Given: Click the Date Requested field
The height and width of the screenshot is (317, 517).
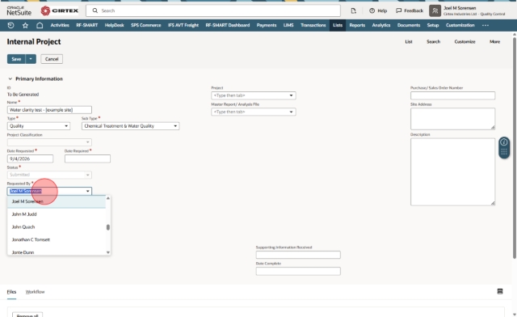Looking at the screenshot, I should (x=30, y=158).
